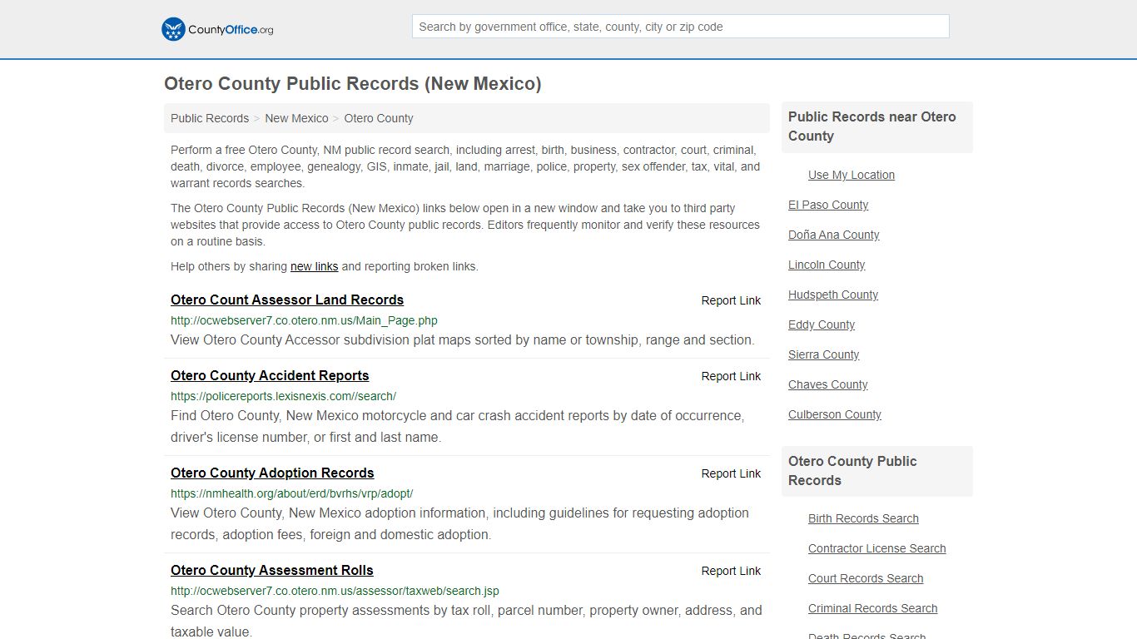
Task: Open Public Records breadcrumb link
Action: pyautogui.click(x=210, y=118)
